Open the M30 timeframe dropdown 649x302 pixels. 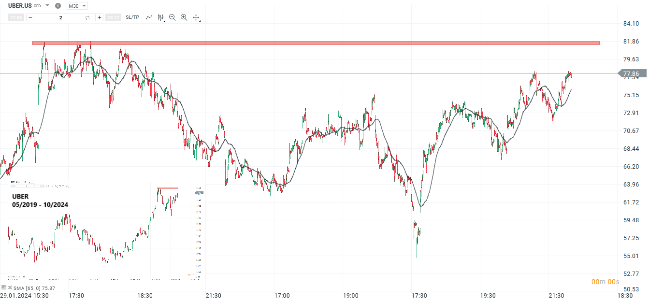pyautogui.click(x=76, y=5)
